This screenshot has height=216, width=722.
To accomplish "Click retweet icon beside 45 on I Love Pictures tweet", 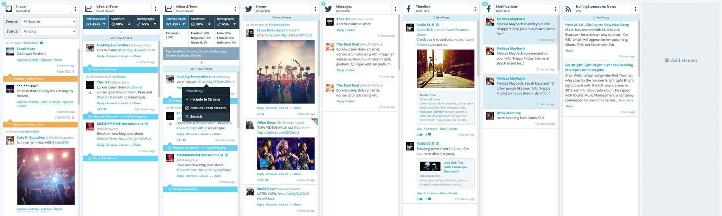I will tap(263, 114).
